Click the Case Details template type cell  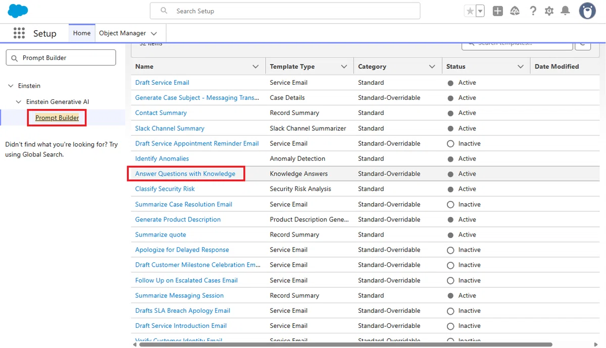tap(287, 98)
